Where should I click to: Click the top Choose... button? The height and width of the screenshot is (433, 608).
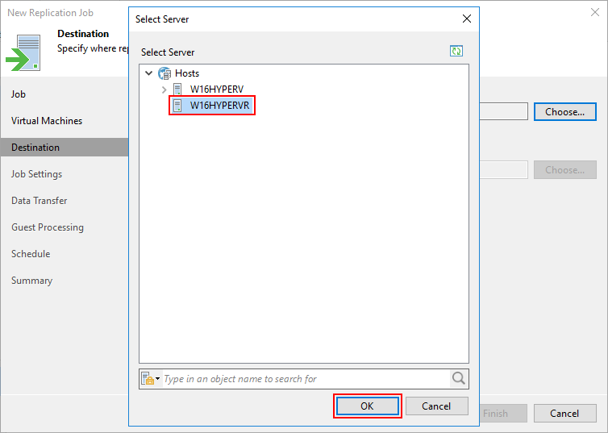coord(565,111)
